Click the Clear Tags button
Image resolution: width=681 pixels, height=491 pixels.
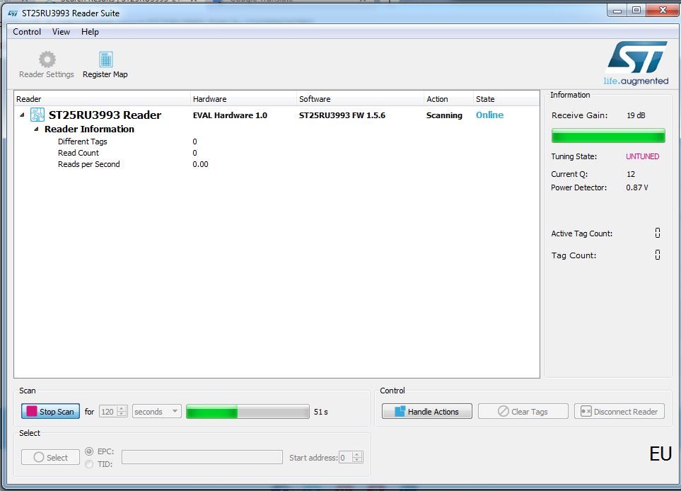523,412
